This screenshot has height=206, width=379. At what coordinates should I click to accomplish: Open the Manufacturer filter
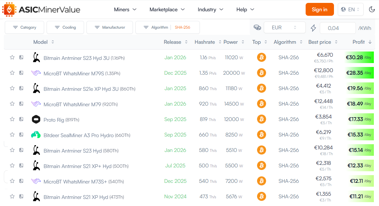(110, 27)
